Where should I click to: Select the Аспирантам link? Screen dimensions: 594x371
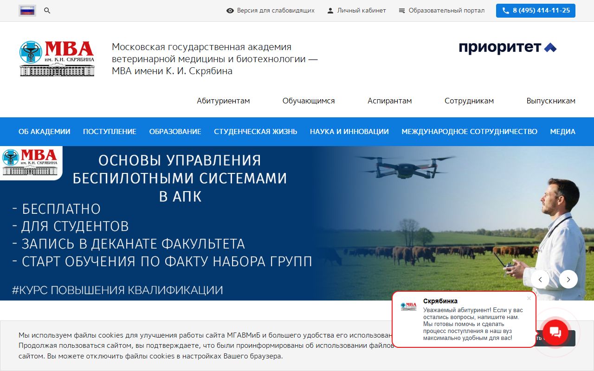[390, 101]
